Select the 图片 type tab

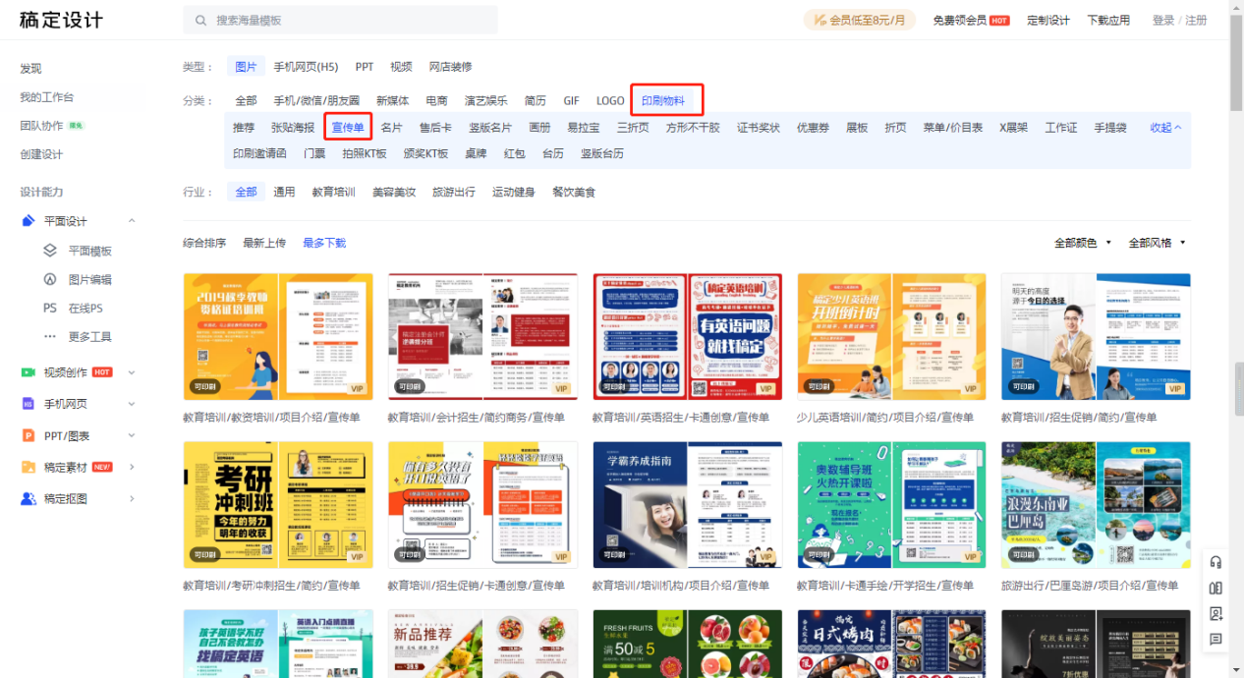246,67
